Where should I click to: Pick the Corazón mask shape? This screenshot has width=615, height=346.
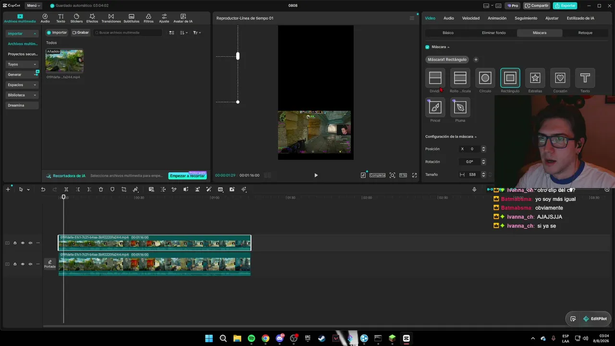tap(560, 78)
